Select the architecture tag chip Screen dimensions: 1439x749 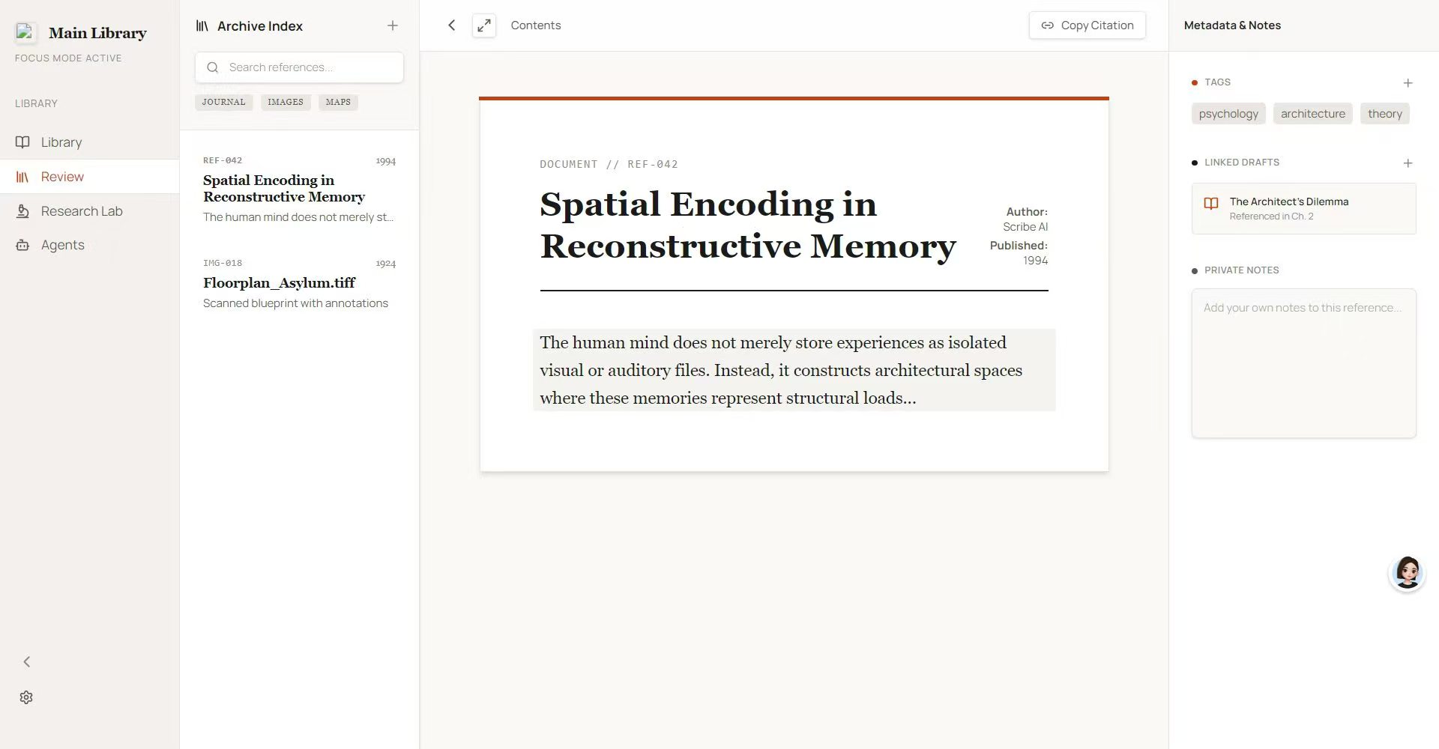point(1312,114)
